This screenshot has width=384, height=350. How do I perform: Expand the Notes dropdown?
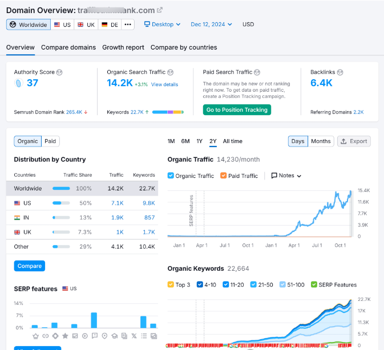(286, 176)
